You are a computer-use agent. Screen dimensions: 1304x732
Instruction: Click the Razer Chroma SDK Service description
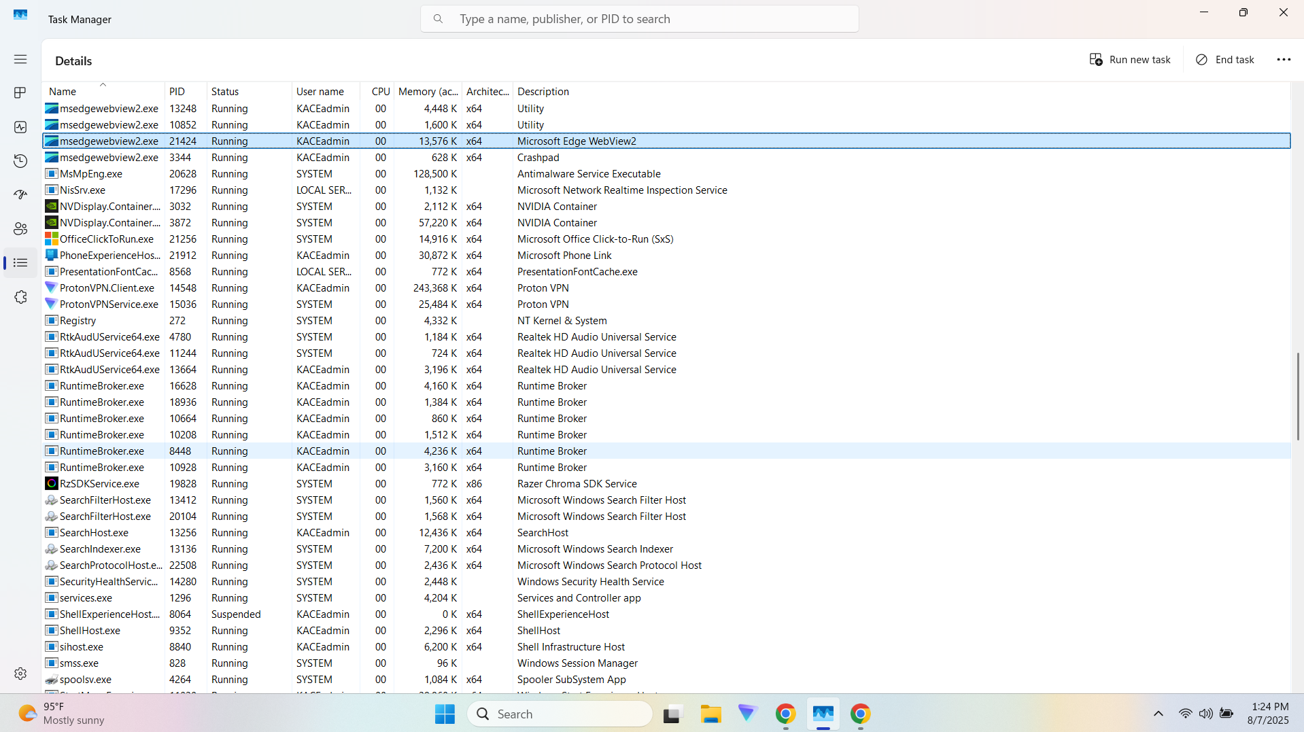577,484
